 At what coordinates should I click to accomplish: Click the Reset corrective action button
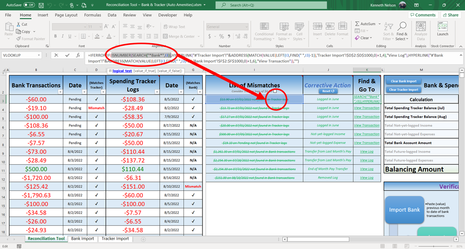pos(328,91)
